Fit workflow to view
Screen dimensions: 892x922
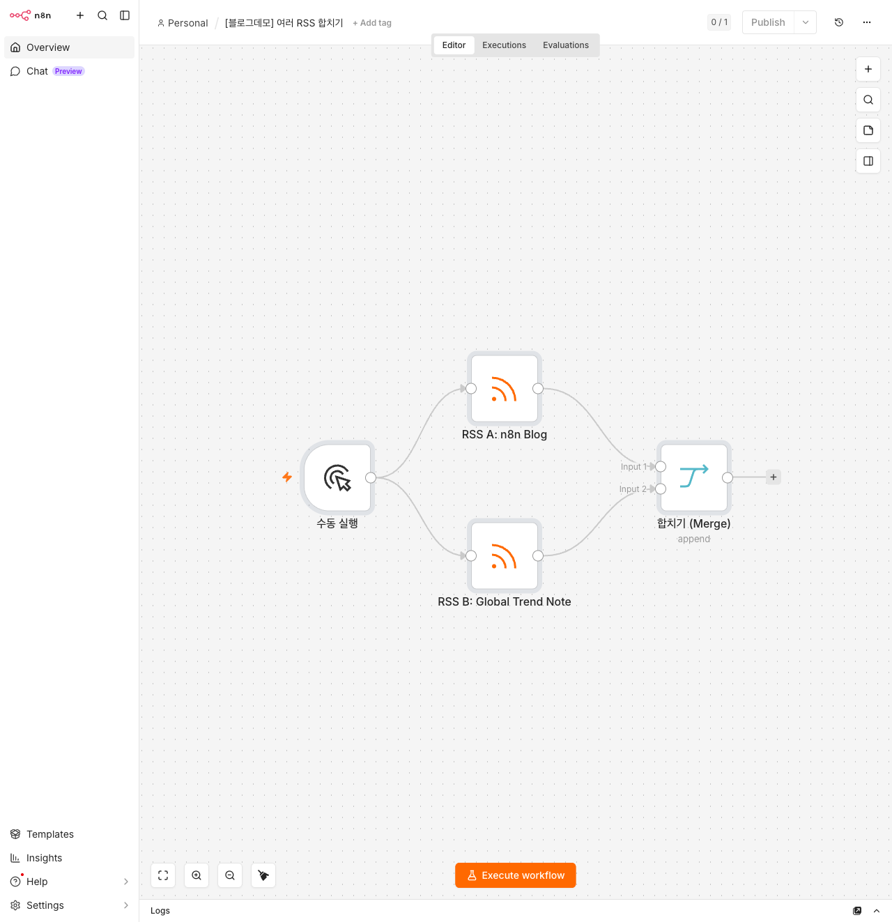(x=163, y=875)
